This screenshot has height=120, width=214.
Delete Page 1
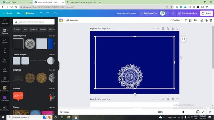173,28
